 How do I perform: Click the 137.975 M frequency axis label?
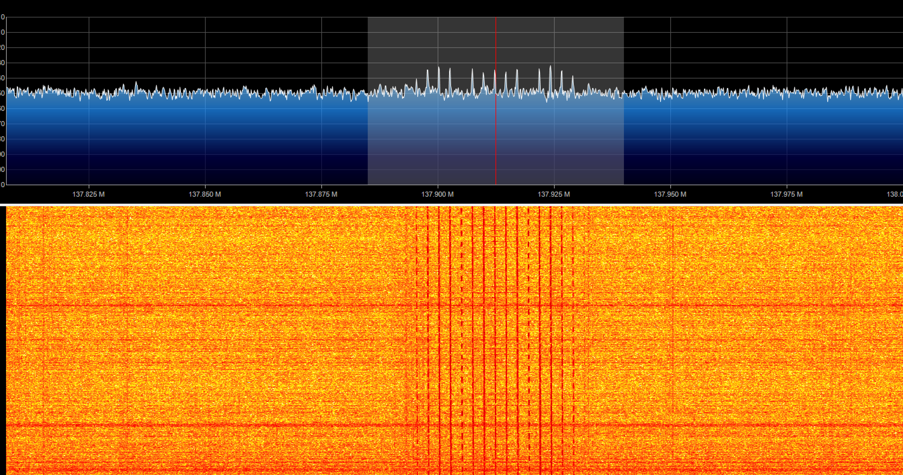[786, 194]
